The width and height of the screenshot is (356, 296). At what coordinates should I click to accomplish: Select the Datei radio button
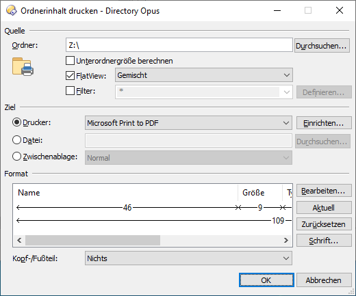pyautogui.click(x=16, y=140)
